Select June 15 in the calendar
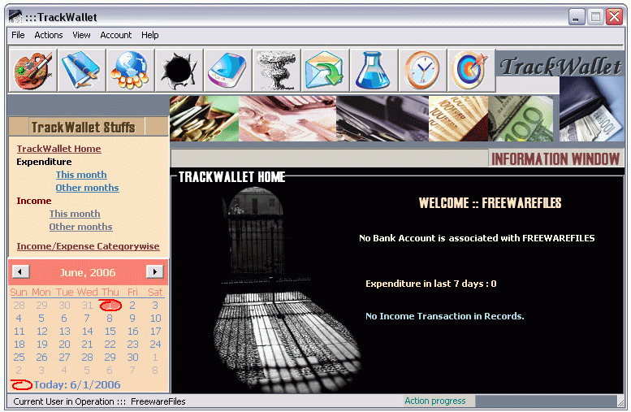This screenshot has width=631, height=412. (x=110, y=332)
